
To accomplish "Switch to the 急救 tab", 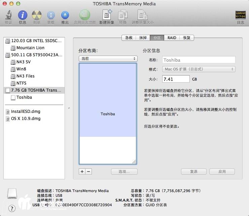I will tap(129, 38).
